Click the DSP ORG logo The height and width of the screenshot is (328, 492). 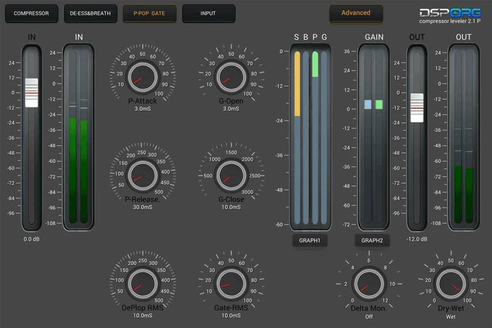click(450, 13)
